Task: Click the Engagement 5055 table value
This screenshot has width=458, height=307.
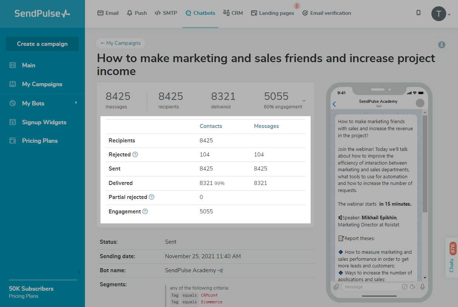Action: 206,212
